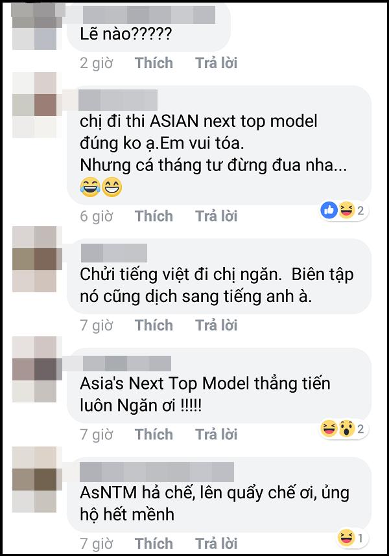The image size is (389, 556).
Task: Click Trả lời under 'Lẽ nào?????' comment
Action: click(x=217, y=63)
